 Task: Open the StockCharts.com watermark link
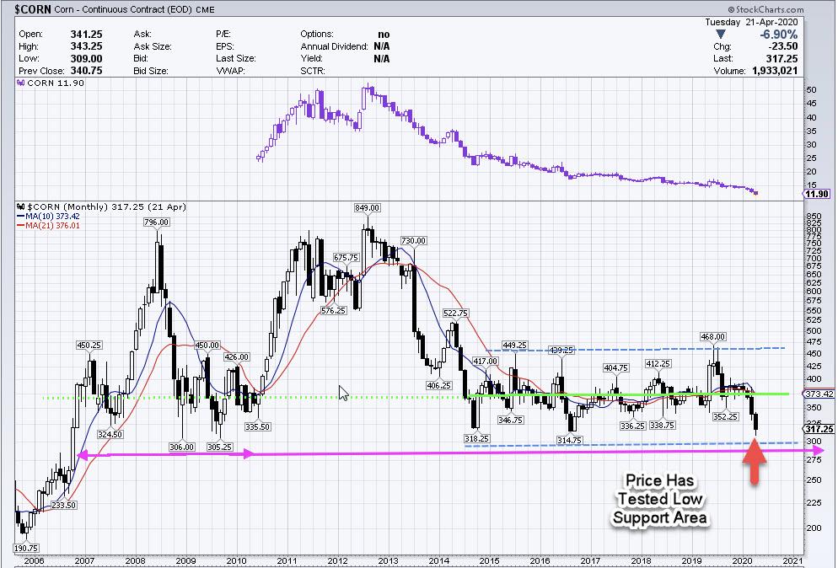click(x=793, y=8)
